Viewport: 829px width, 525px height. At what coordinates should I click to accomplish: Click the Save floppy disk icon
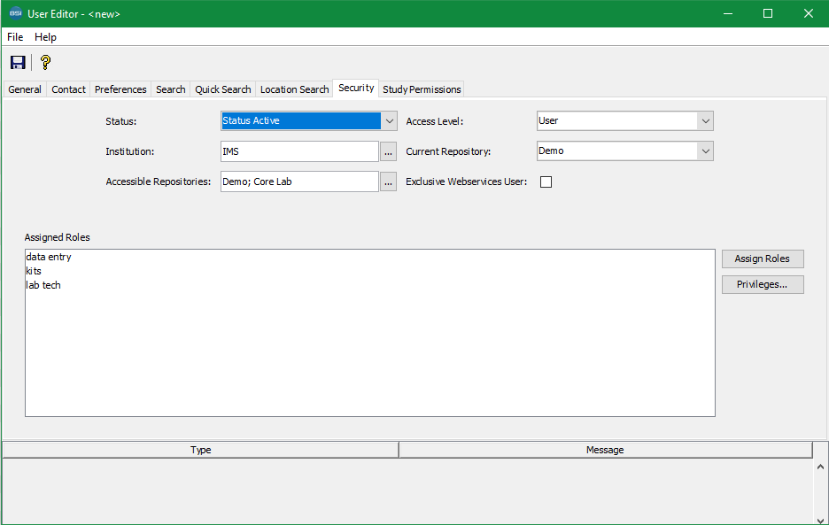click(x=18, y=62)
